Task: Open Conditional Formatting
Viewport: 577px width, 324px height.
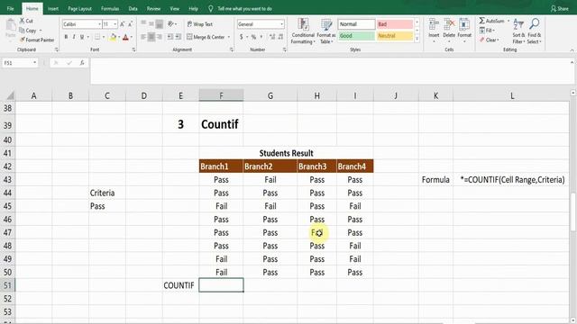Action: coord(303,31)
